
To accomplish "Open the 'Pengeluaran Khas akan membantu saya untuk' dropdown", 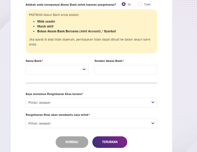I will pyautogui.click(x=91, y=123).
